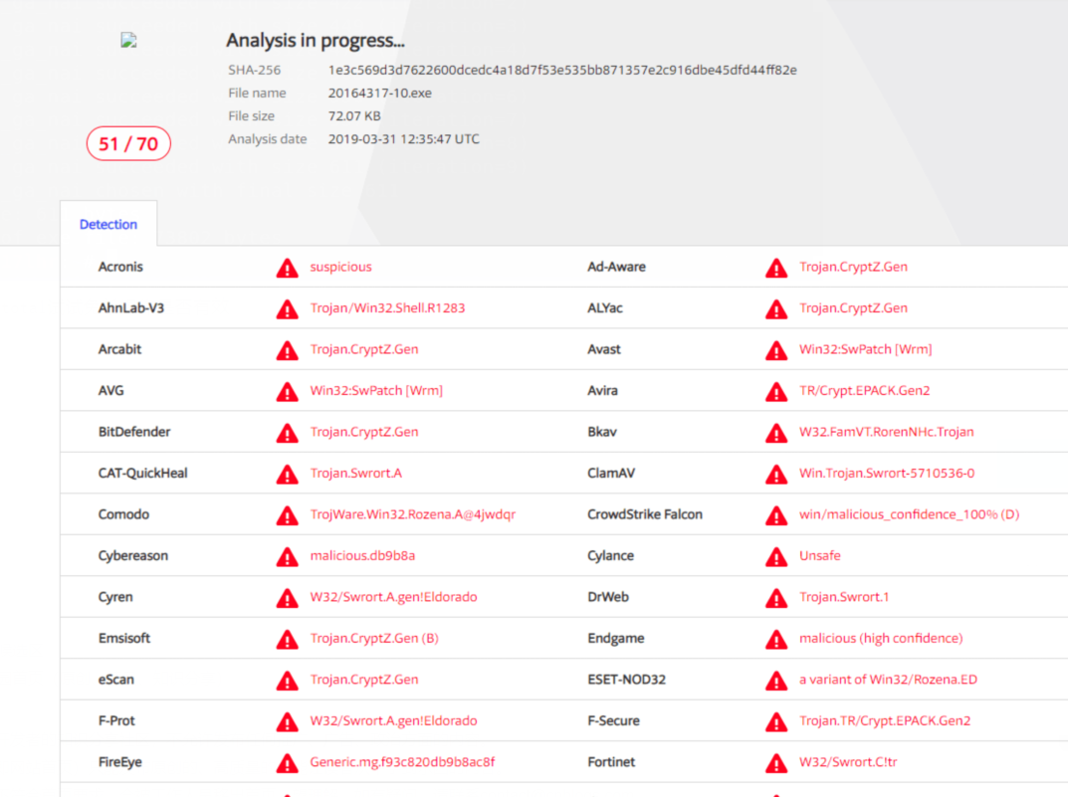Click the F-Prot alert triangle

pyautogui.click(x=288, y=721)
